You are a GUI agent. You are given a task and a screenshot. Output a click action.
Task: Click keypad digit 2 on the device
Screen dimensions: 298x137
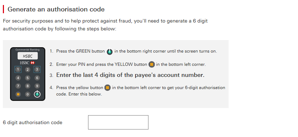click(x=28, y=70)
